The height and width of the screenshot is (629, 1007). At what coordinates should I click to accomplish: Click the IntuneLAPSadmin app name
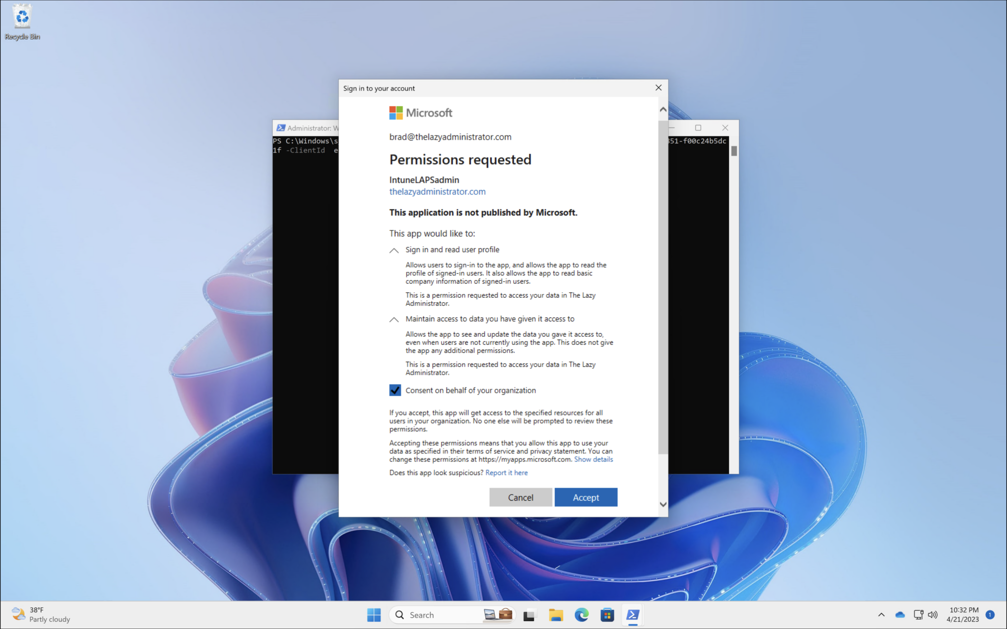coord(424,180)
